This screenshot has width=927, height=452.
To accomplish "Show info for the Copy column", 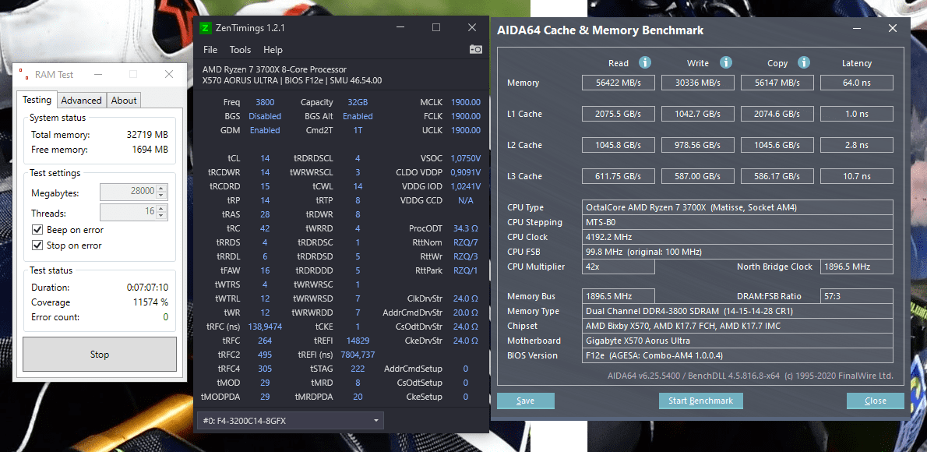I will point(803,62).
